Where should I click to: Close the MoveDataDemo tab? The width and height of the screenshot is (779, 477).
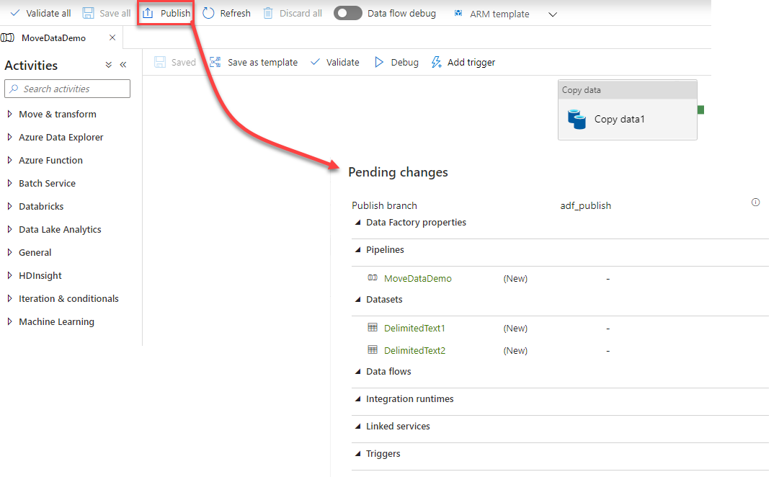(x=112, y=37)
